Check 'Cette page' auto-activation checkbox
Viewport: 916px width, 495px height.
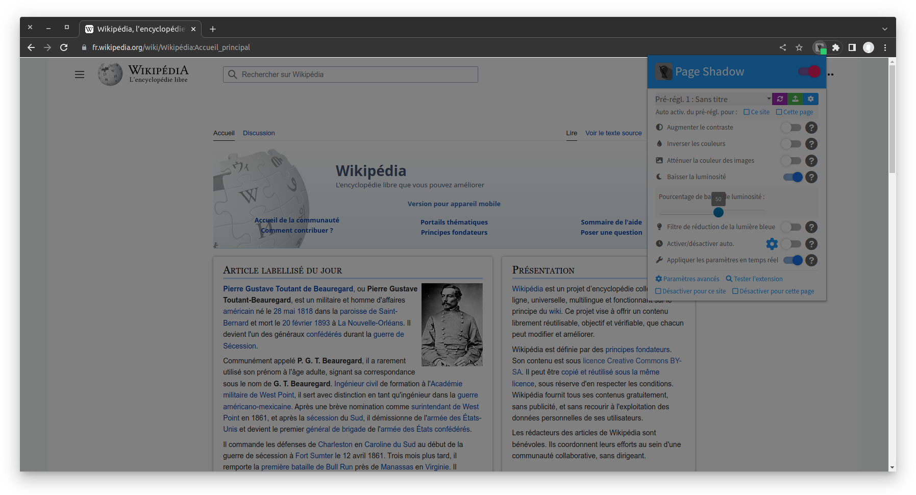tap(779, 112)
